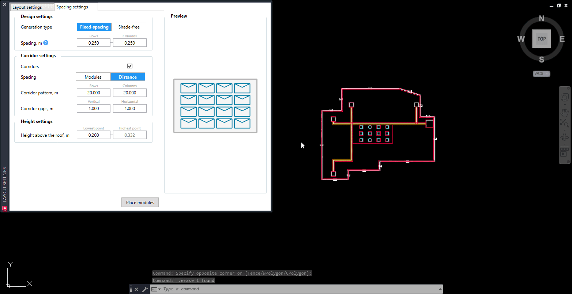
Task: Click the Highest point height field
Action: tap(130, 135)
